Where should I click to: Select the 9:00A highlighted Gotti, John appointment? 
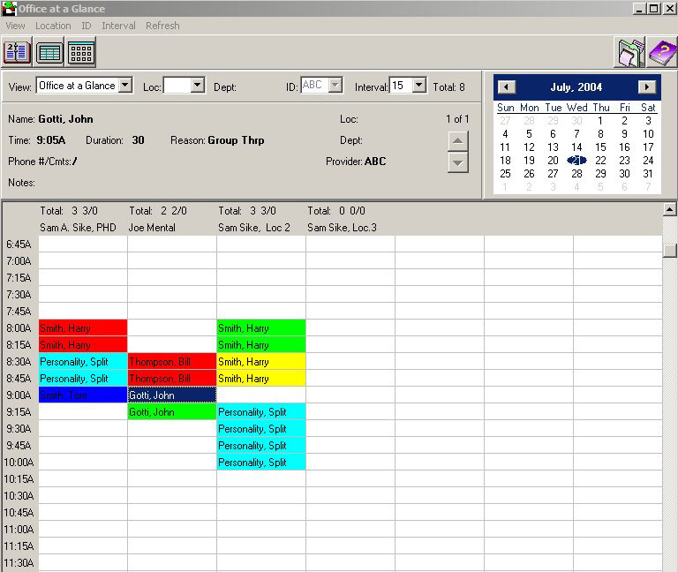coord(172,395)
